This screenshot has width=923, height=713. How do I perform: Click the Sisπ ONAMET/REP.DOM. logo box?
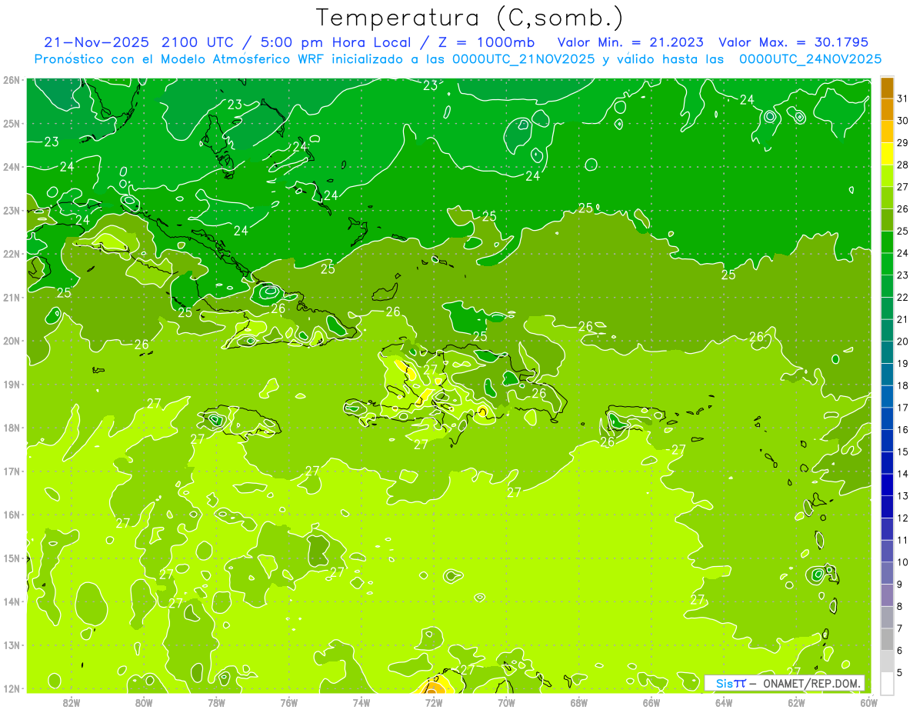coord(785,683)
